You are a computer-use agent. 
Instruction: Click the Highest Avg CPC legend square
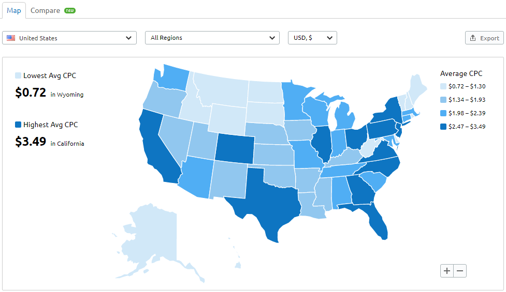click(19, 125)
